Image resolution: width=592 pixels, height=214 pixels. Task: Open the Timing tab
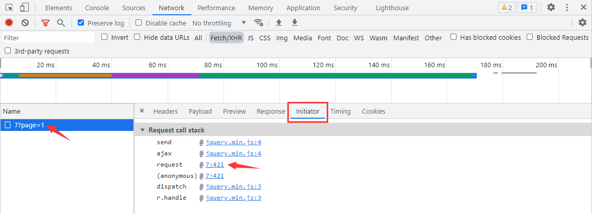[x=340, y=111]
